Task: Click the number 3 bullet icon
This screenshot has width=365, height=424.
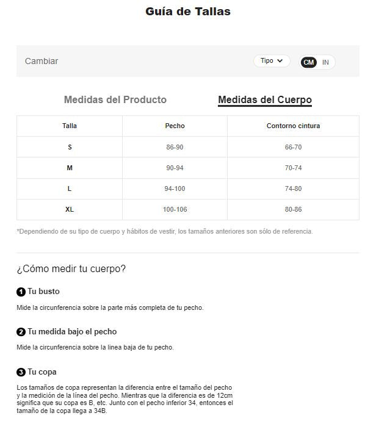Action: (21, 372)
